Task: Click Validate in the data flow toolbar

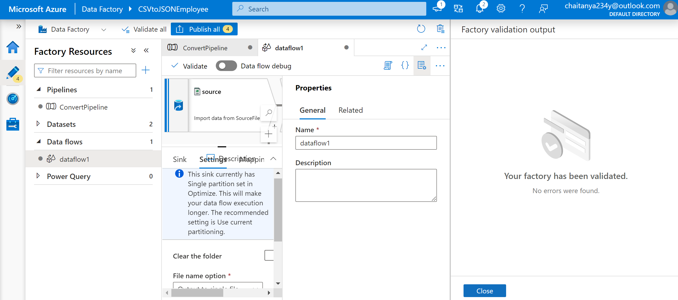Action: (x=189, y=66)
